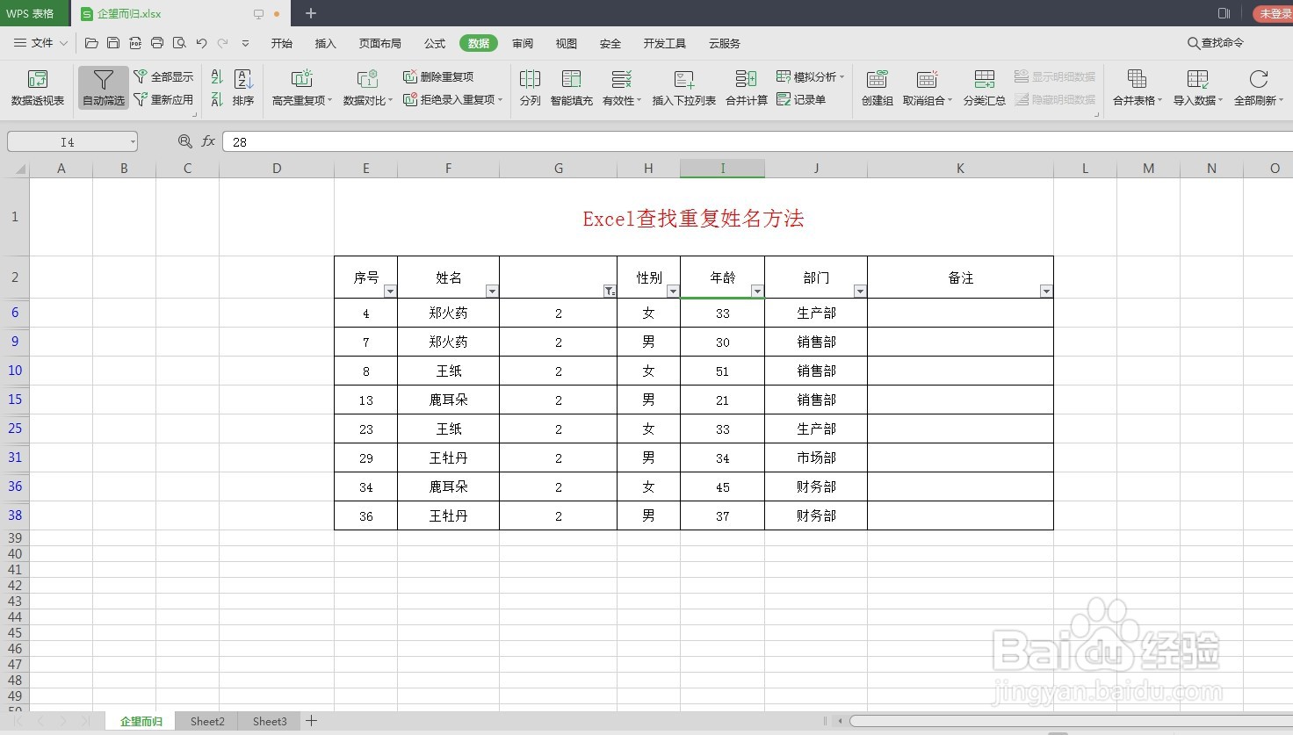This screenshot has height=735, width=1293.
Task: Open Subtotal (分类汇总) tool
Action: (984, 89)
